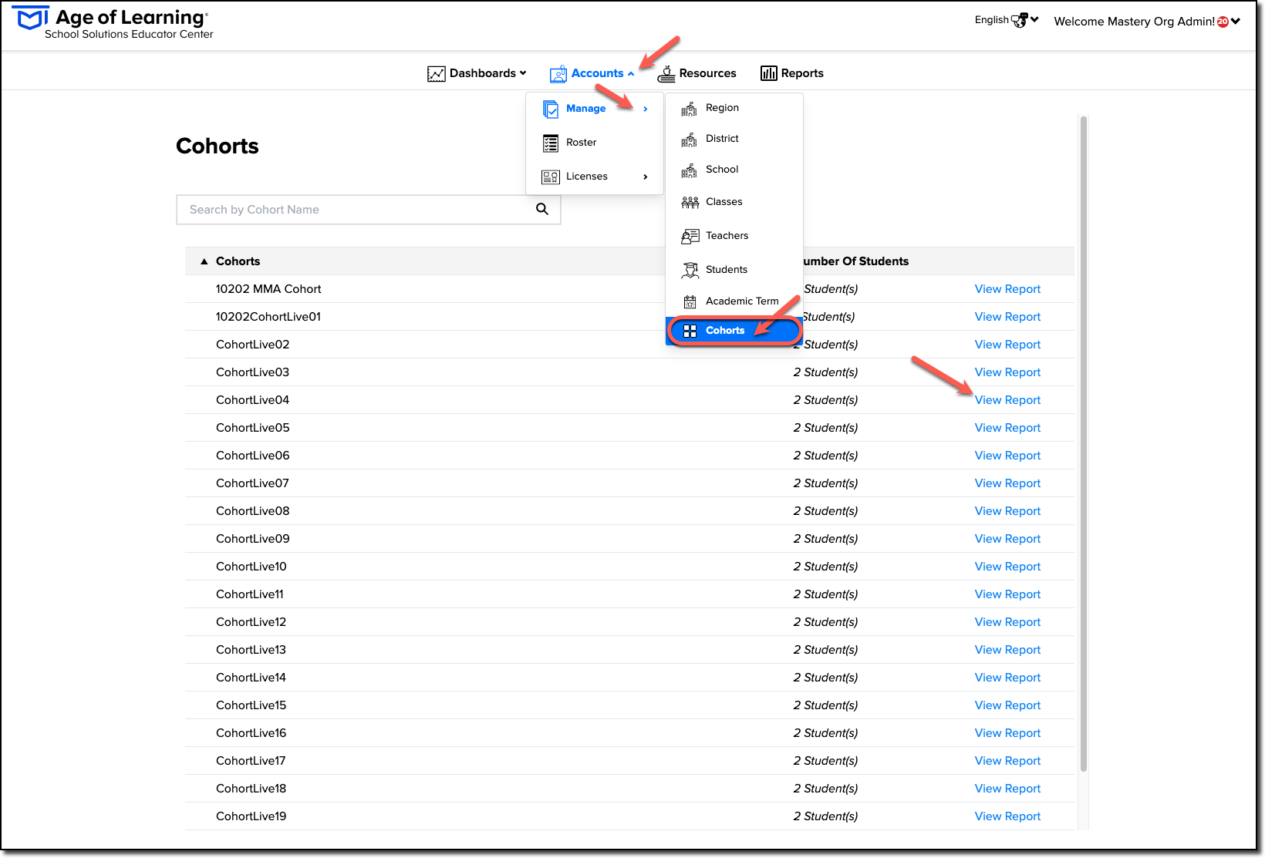Click the CohortLive03 cohort name
The image size is (1265, 858).
(253, 372)
